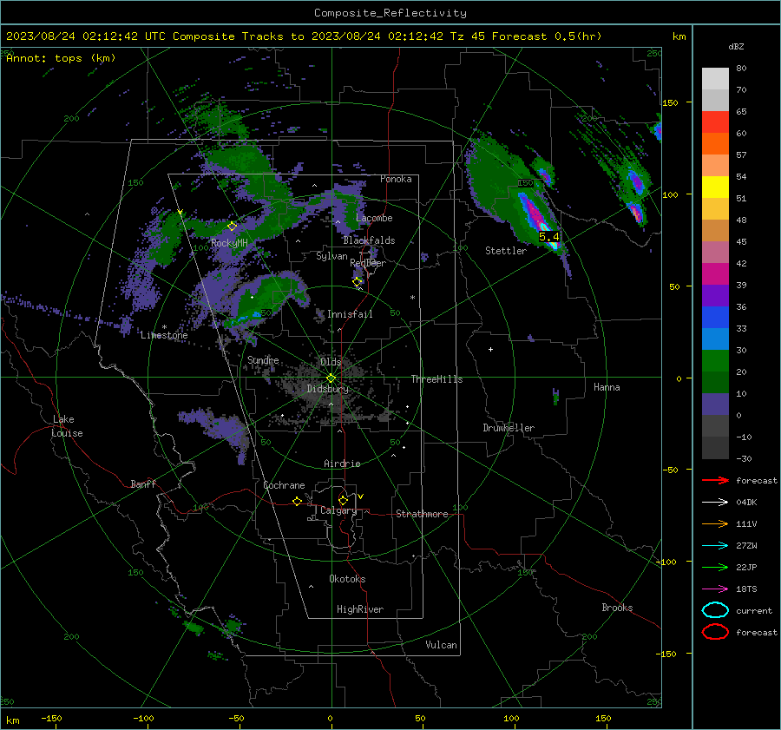Click the white 04DK arrow legend entry

pos(715,503)
